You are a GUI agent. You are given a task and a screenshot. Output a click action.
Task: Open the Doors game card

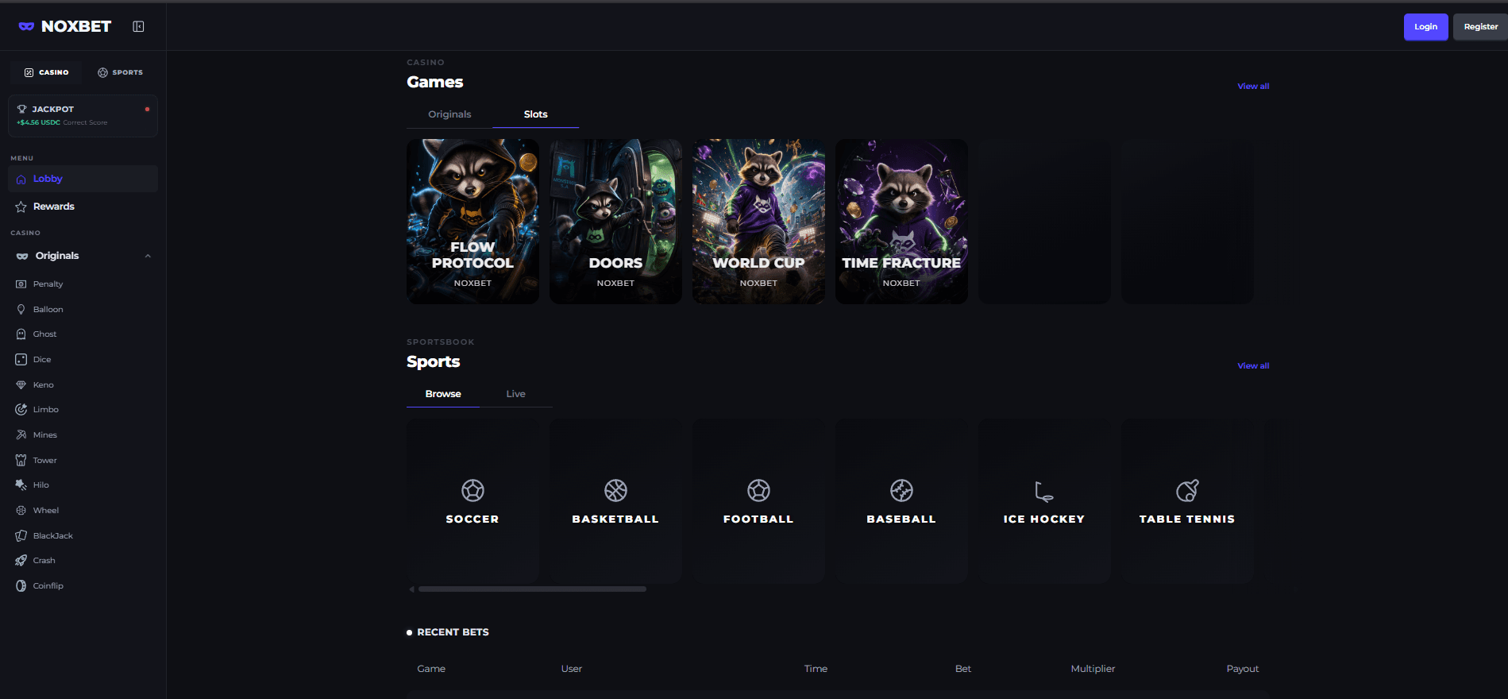pos(615,222)
